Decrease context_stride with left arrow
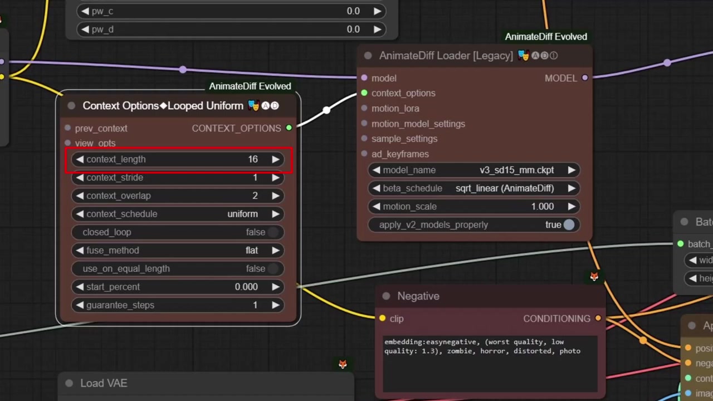The width and height of the screenshot is (713, 401). (x=80, y=178)
